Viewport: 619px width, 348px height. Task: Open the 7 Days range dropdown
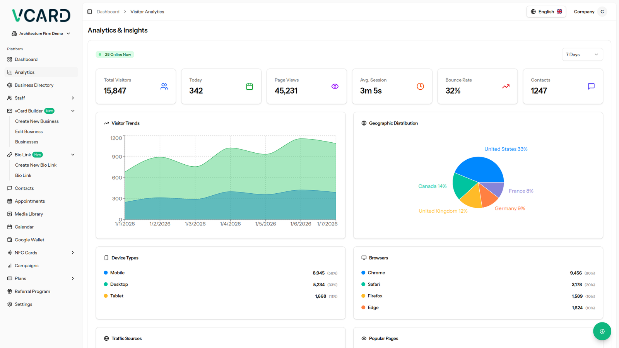coord(582,55)
